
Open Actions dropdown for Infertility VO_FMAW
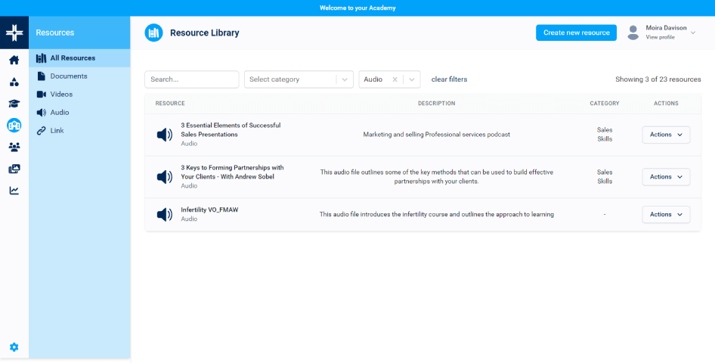[x=666, y=215]
